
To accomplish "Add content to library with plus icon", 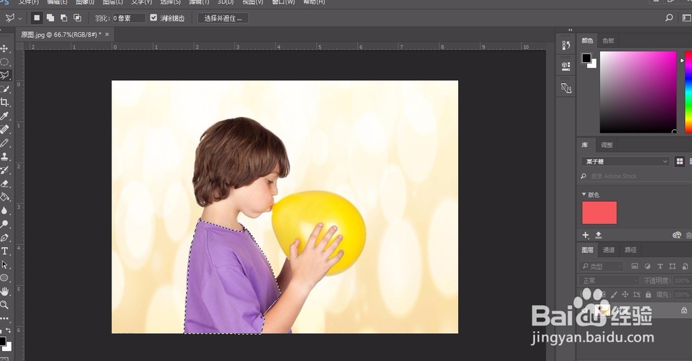I will pyautogui.click(x=585, y=235).
